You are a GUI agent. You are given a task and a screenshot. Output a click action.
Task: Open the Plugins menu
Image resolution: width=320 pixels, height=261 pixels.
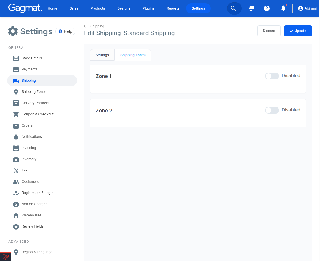click(x=148, y=8)
